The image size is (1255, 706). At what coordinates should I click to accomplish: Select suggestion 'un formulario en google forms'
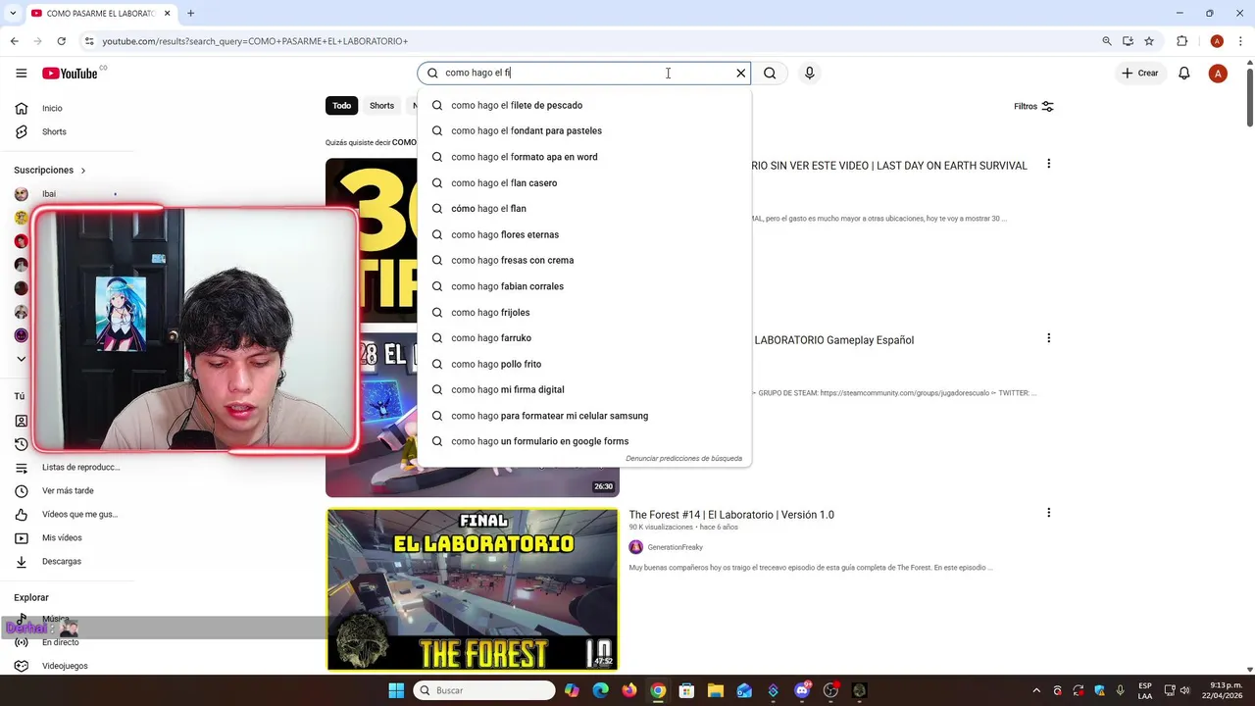pyautogui.click(x=584, y=441)
